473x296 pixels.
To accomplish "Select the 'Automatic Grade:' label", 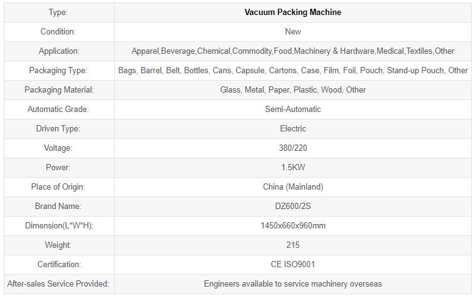I will pyautogui.click(x=58, y=109).
